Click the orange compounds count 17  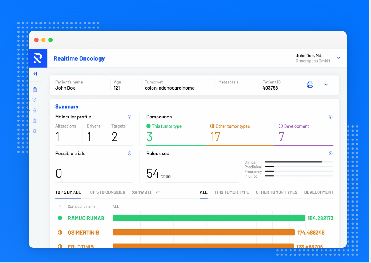[215, 137]
